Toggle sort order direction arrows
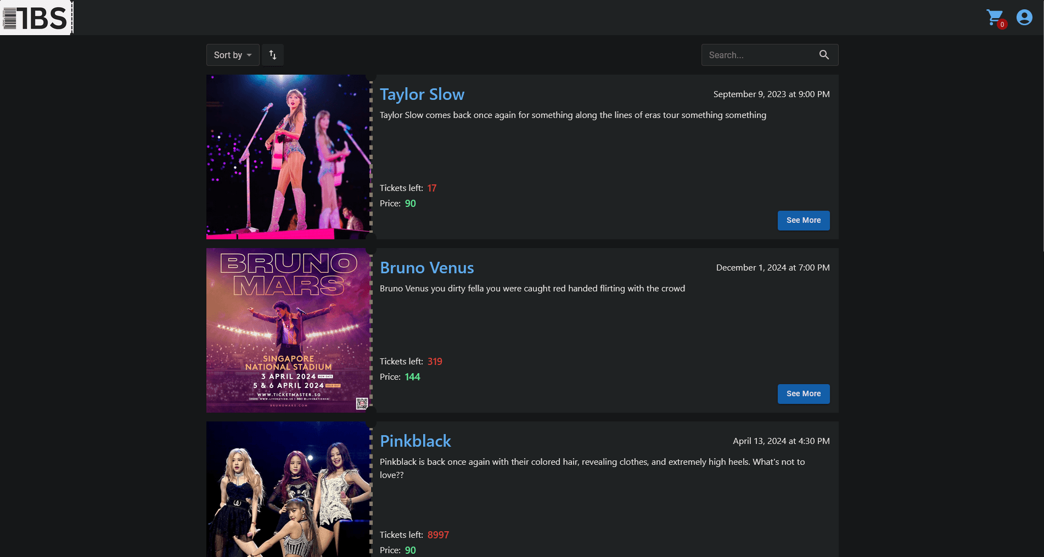1044x557 pixels. pyautogui.click(x=273, y=55)
